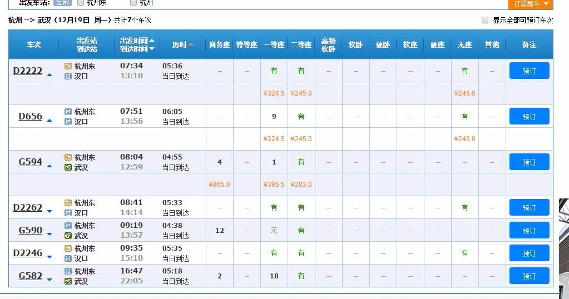
Task: Sort by 到达时间 descending arrow
Action: pos(152,49)
